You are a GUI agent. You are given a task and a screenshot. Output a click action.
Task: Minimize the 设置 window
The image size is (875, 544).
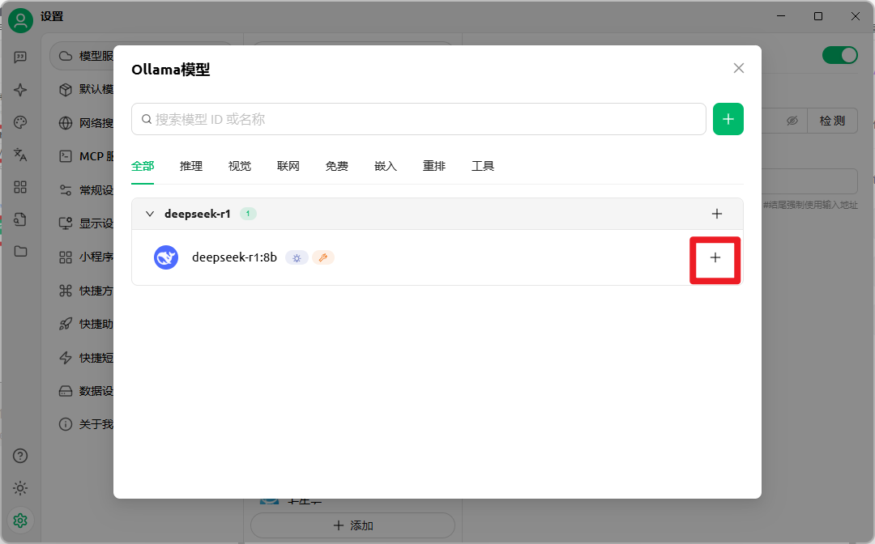tap(781, 16)
